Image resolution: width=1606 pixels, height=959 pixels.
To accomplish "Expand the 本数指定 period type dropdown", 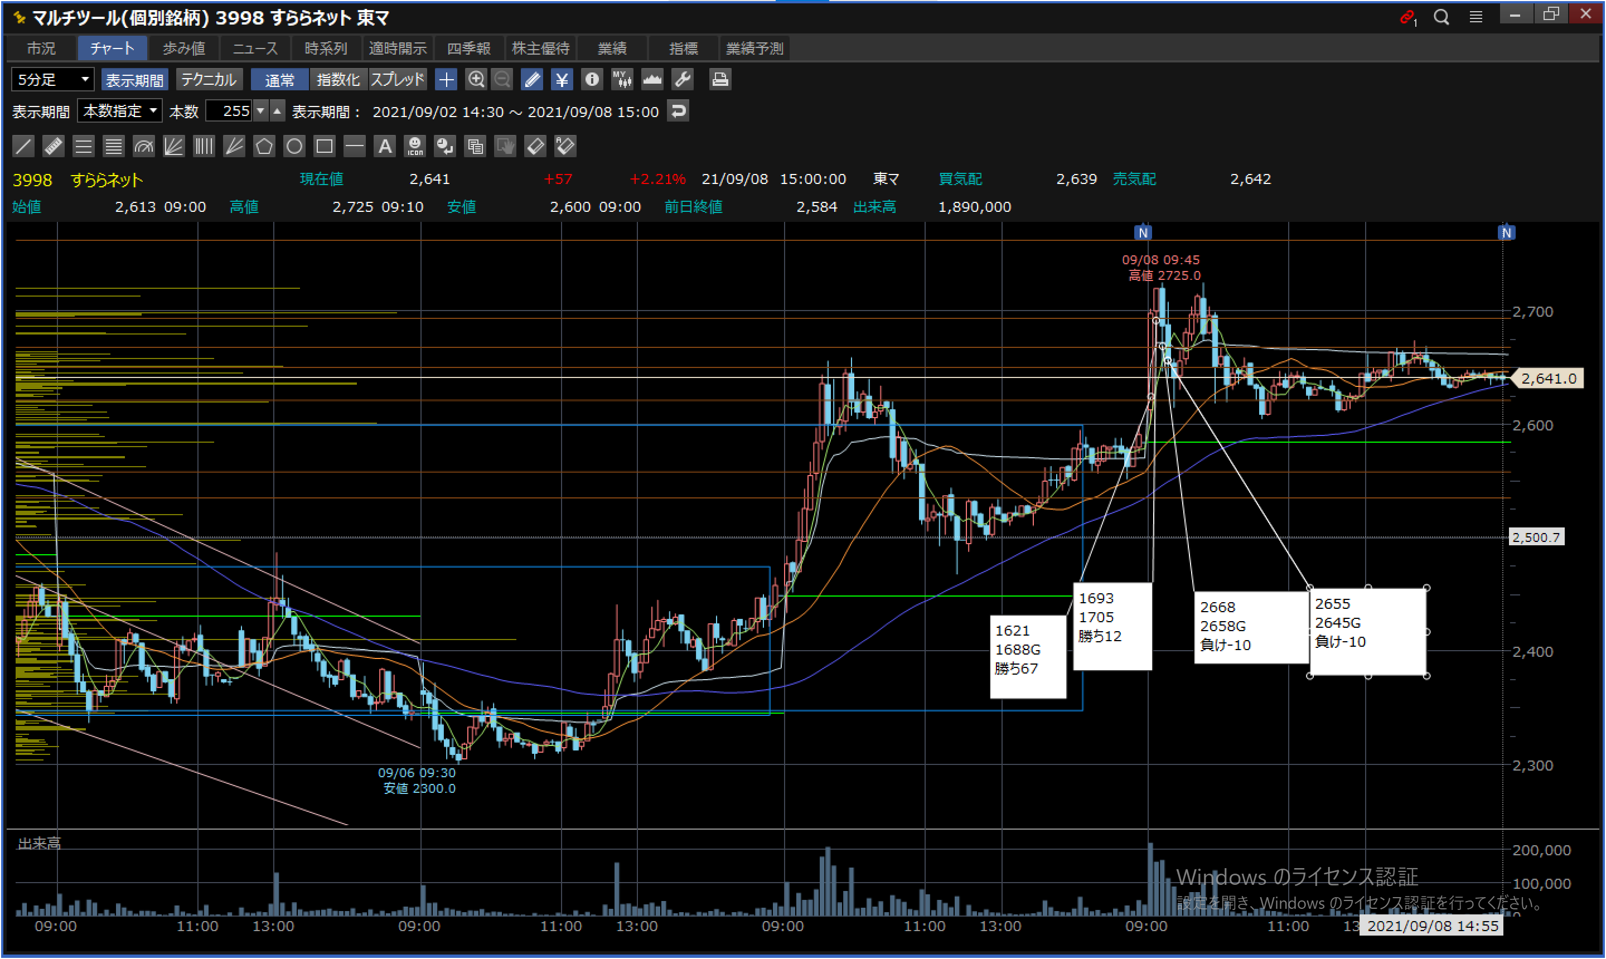I will pyautogui.click(x=120, y=111).
